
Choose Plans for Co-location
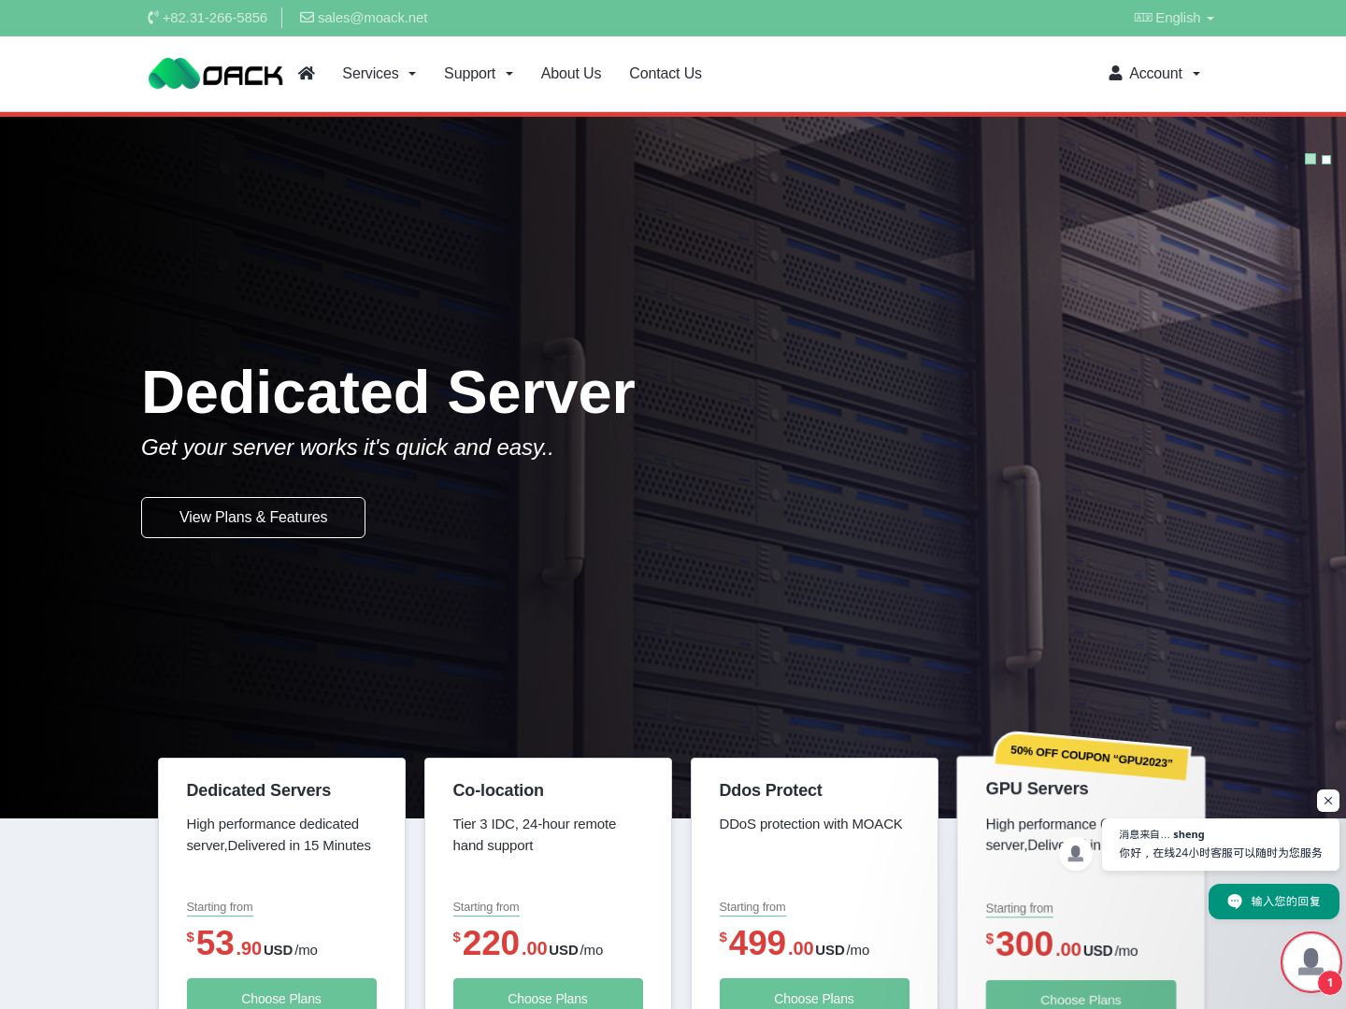548,995
